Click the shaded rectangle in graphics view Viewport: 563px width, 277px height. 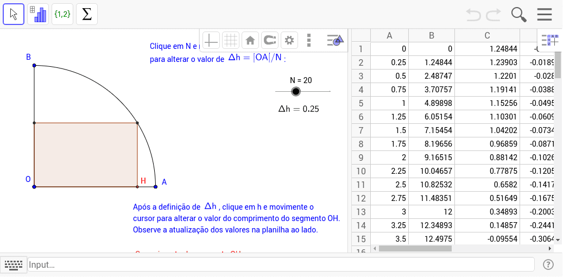(x=86, y=155)
